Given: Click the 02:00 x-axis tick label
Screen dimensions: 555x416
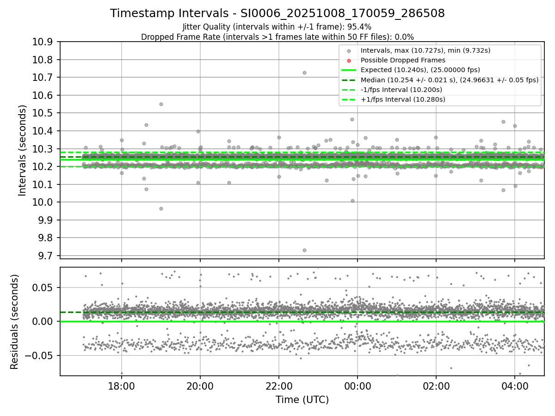Looking at the screenshot, I should pos(436,386).
